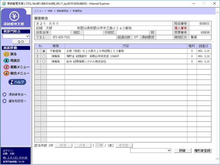Image resolution: width=220 pixels, height=165 pixels.
Task: Click arrow icon beside 滞納者照会へ
Action: 5,94
